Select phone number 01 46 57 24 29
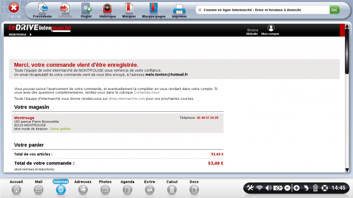This screenshot has height=198, width=353. click(x=207, y=118)
